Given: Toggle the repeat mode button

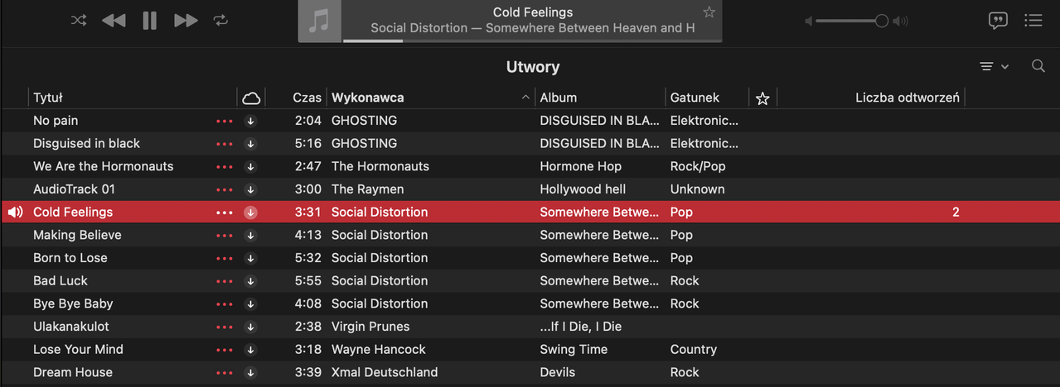Looking at the screenshot, I should tap(220, 21).
